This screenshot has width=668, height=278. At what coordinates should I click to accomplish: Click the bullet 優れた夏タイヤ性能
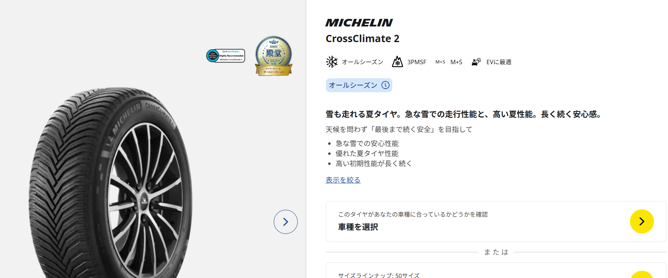coord(367,153)
